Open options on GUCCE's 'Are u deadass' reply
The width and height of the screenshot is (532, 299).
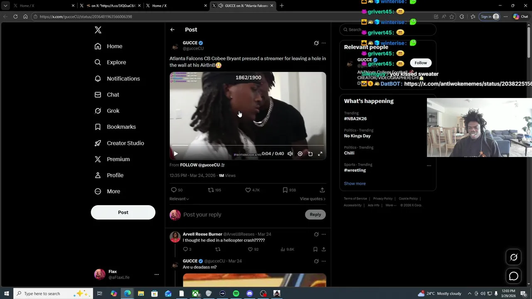(x=324, y=261)
